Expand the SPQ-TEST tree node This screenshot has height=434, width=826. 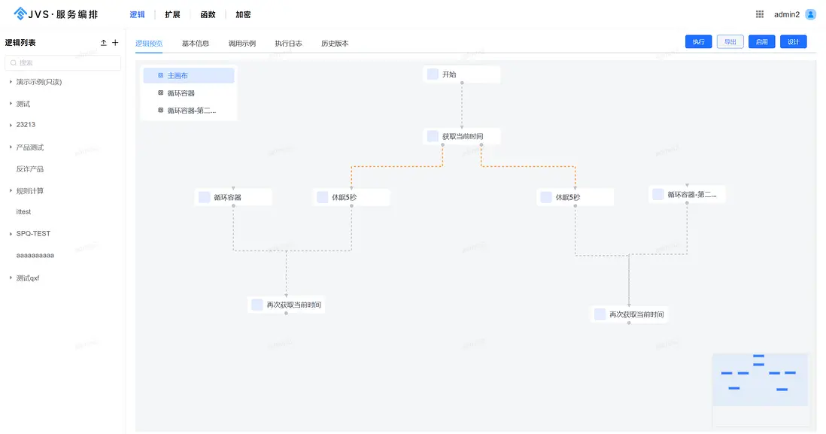[11, 234]
